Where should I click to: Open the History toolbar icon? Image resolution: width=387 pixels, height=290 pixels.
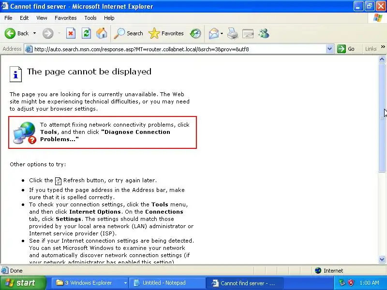coord(195,33)
